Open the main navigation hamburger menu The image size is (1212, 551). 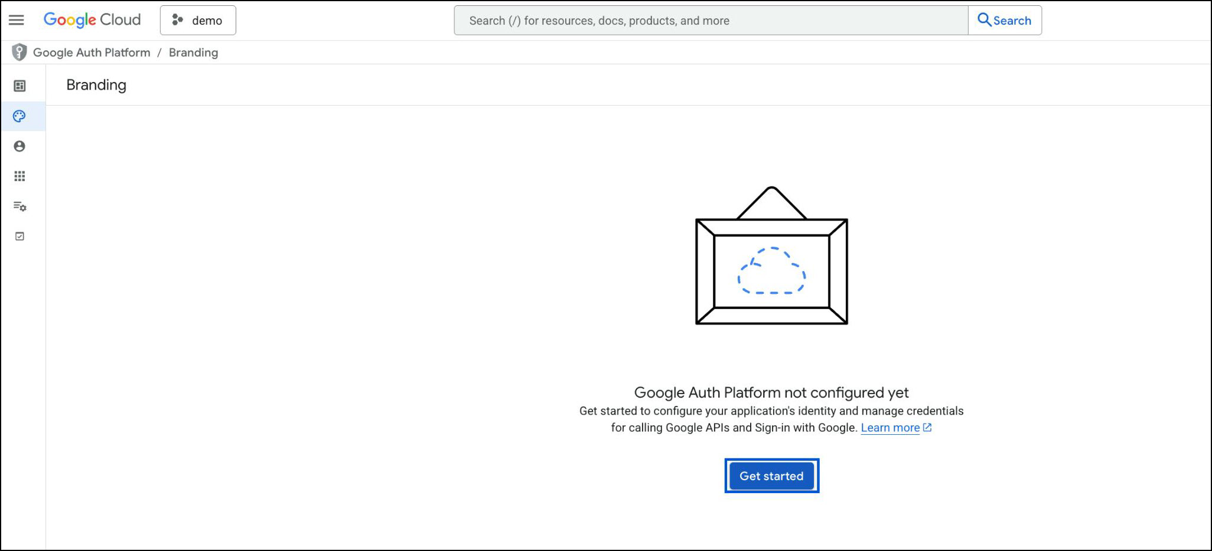17,20
